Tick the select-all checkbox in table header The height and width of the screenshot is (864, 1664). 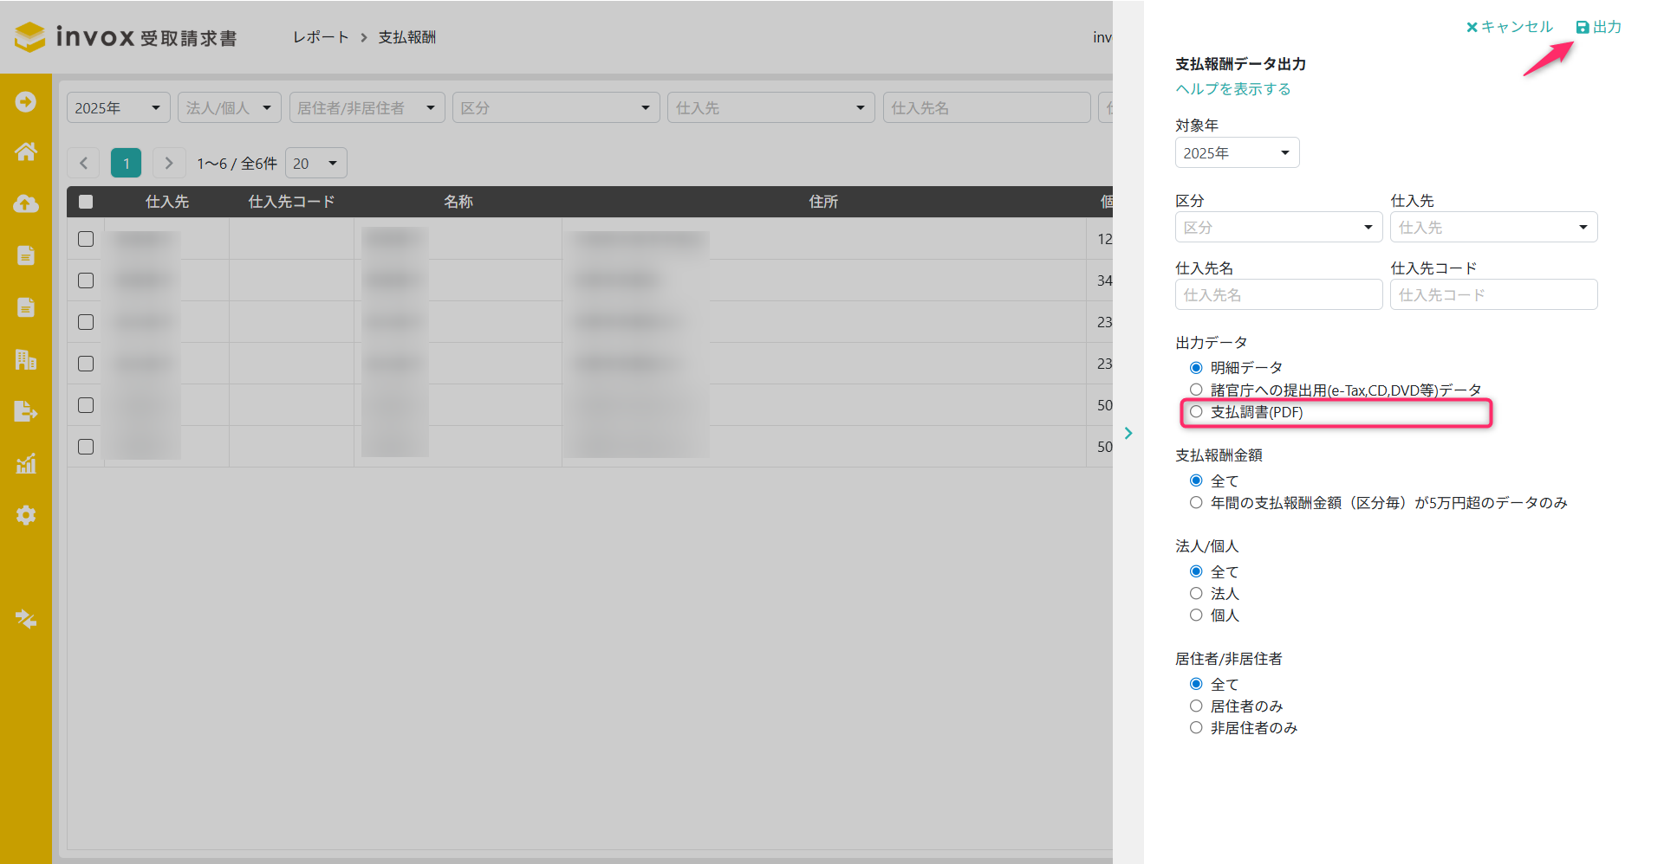click(86, 202)
